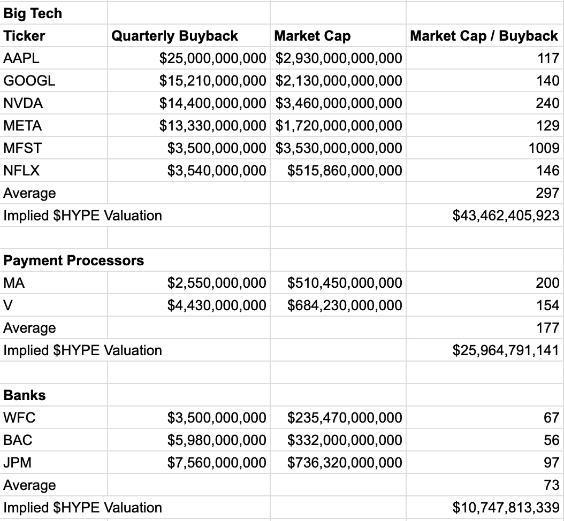564x521 pixels.
Task: Click the Banks section header cell
Action: coord(25,395)
